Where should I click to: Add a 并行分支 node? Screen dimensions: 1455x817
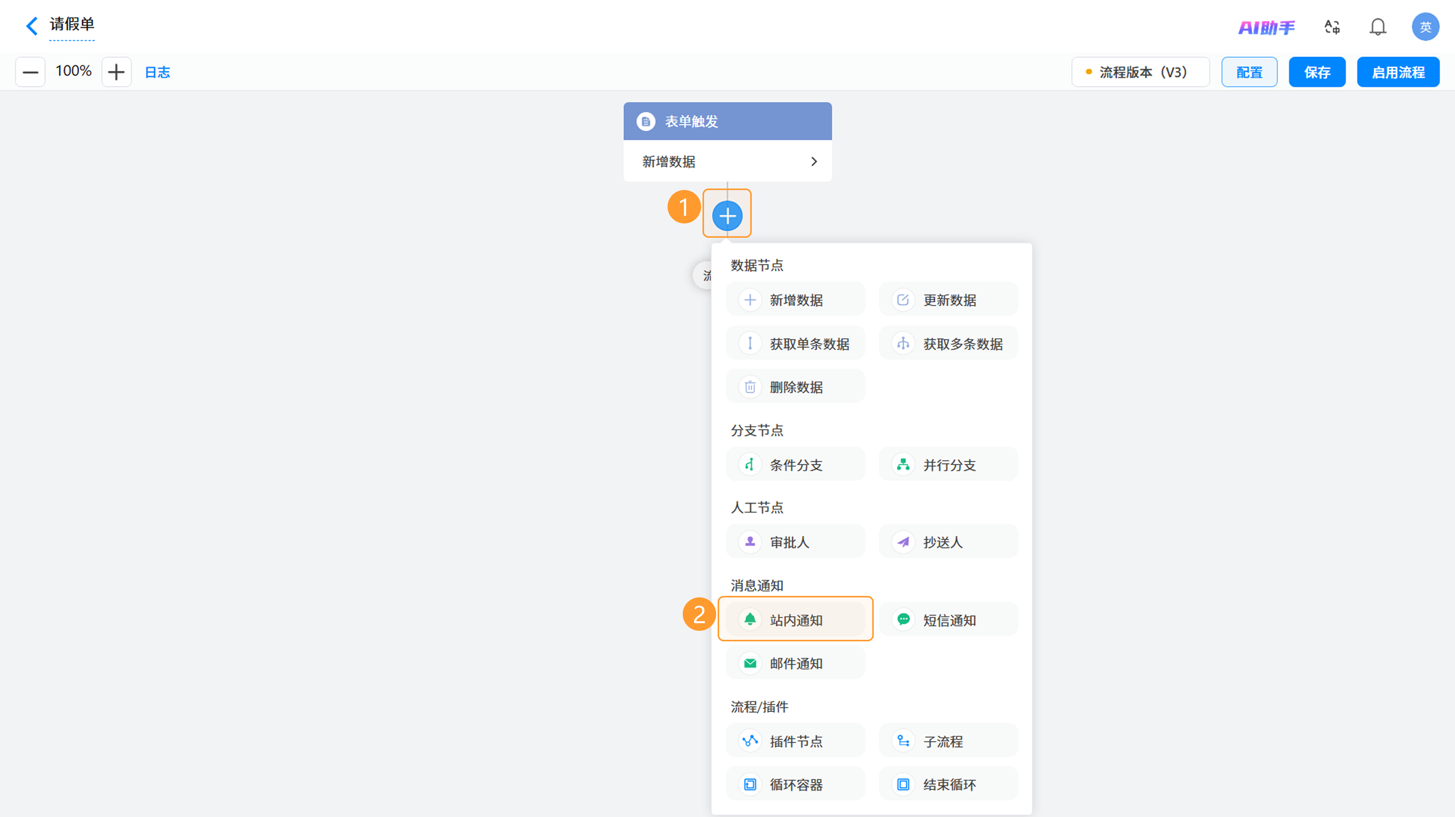click(948, 465)
